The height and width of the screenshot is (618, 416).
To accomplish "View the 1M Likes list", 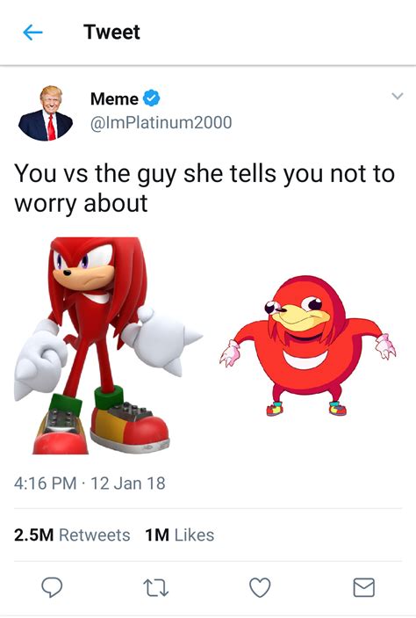I will pyautogui.click(x=179, y=535).
